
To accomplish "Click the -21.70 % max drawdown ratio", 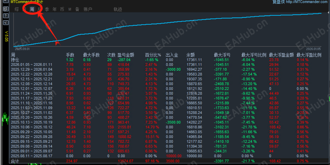I will [249, 127].
